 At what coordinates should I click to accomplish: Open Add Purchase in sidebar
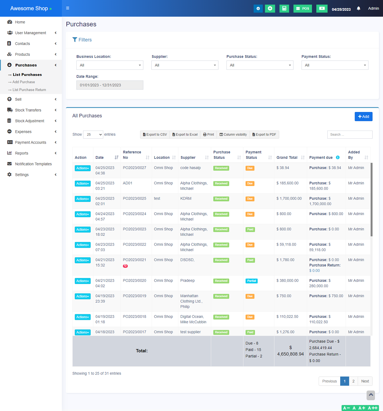24,82
